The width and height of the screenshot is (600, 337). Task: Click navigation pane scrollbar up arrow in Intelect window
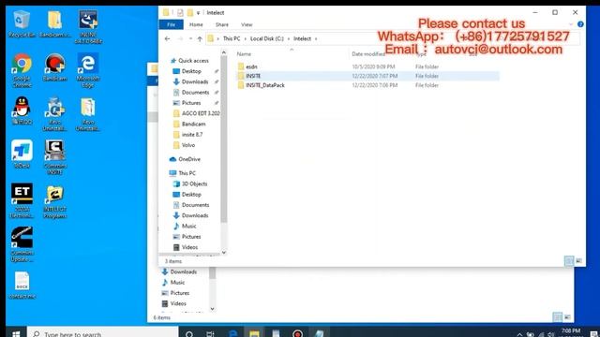tap(224, 52)
